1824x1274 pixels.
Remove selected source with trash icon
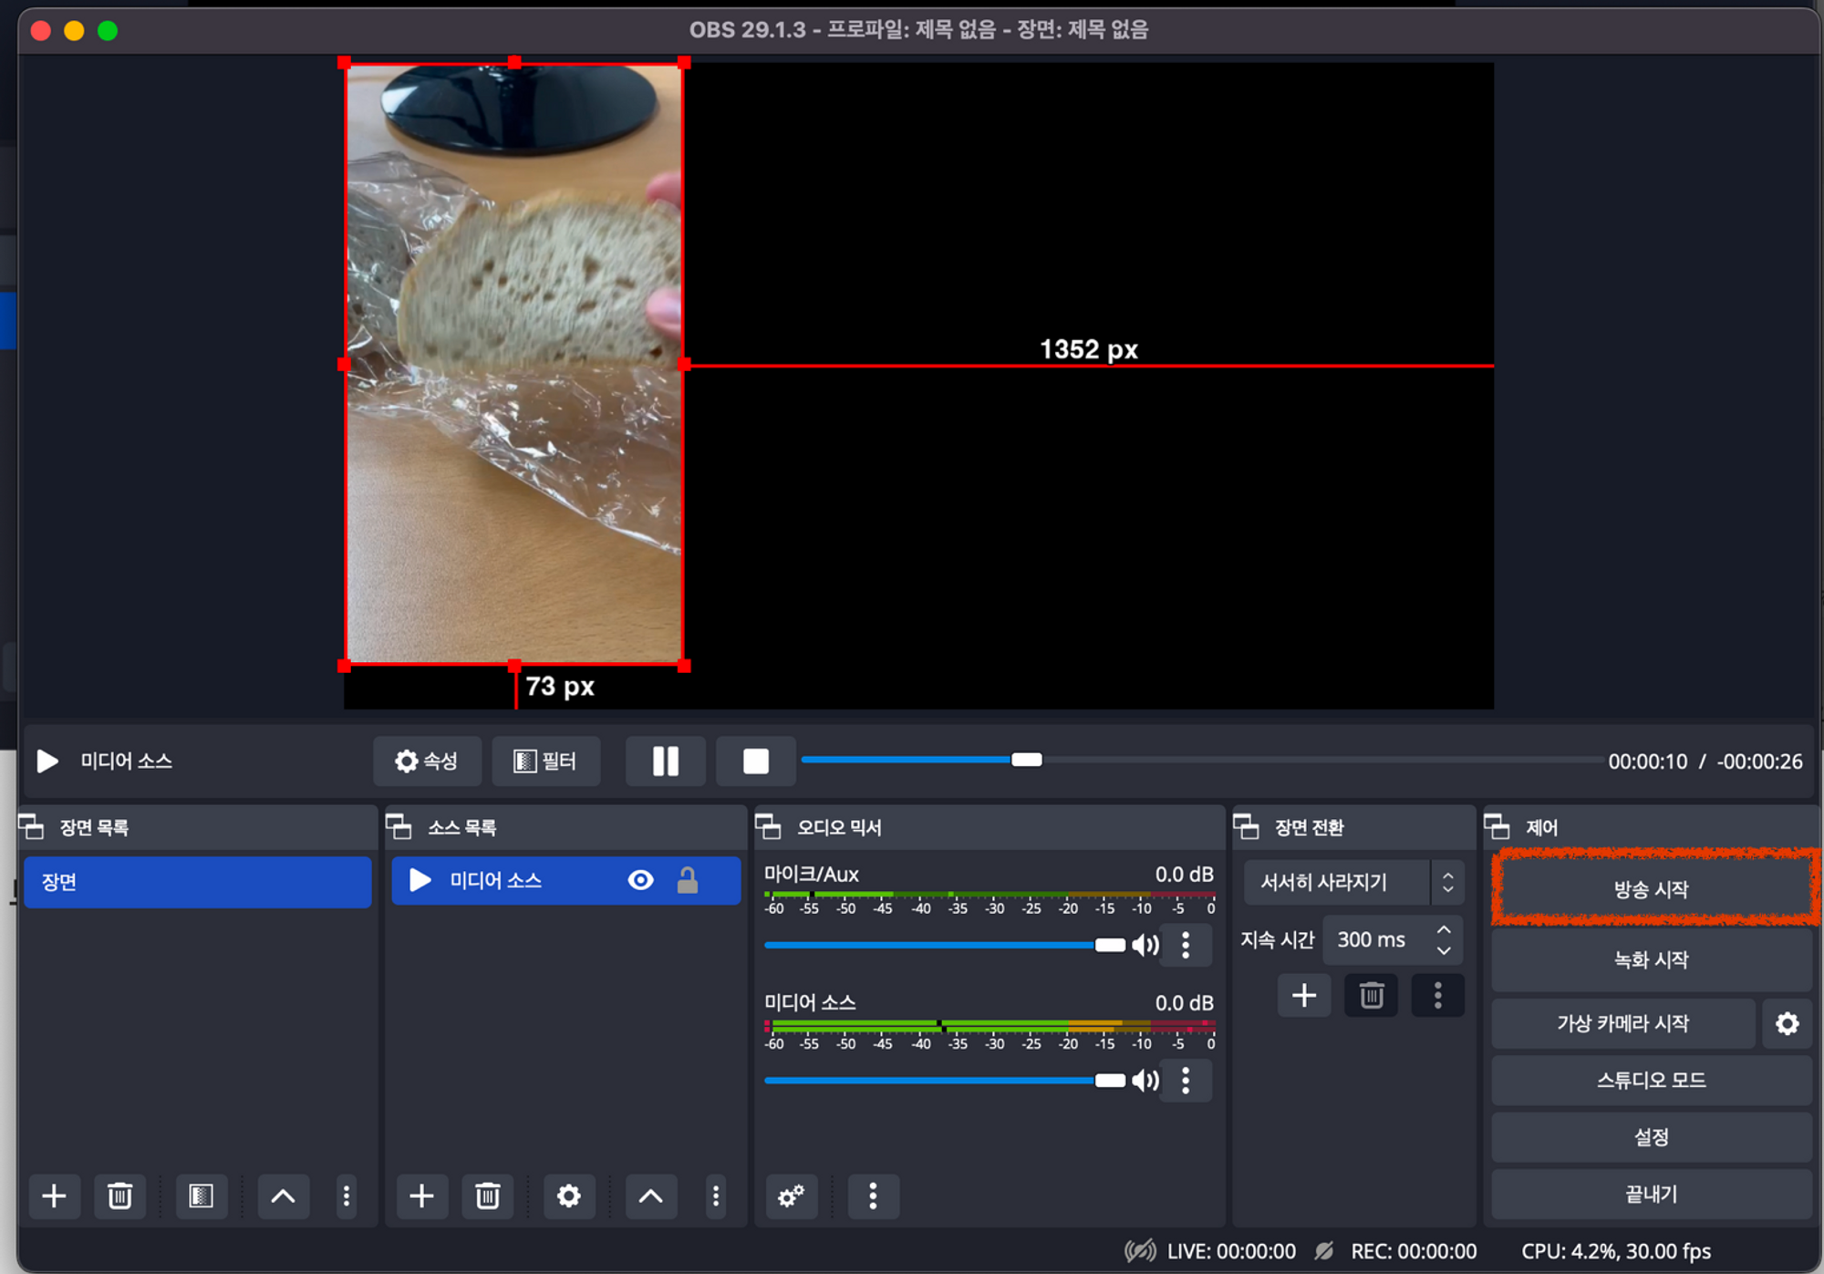[487, 1195]
